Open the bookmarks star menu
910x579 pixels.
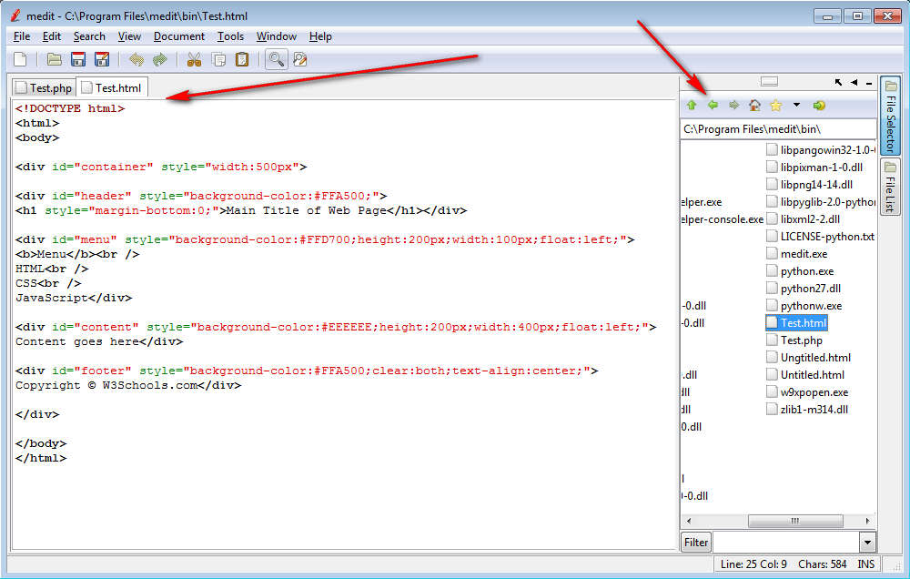pyautogui.click(x=773, y=105)
